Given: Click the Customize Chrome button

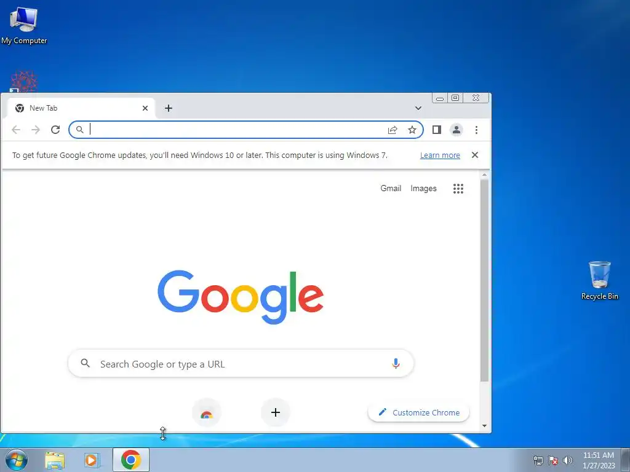Looking at the screenshot, I should coord(418,412).
